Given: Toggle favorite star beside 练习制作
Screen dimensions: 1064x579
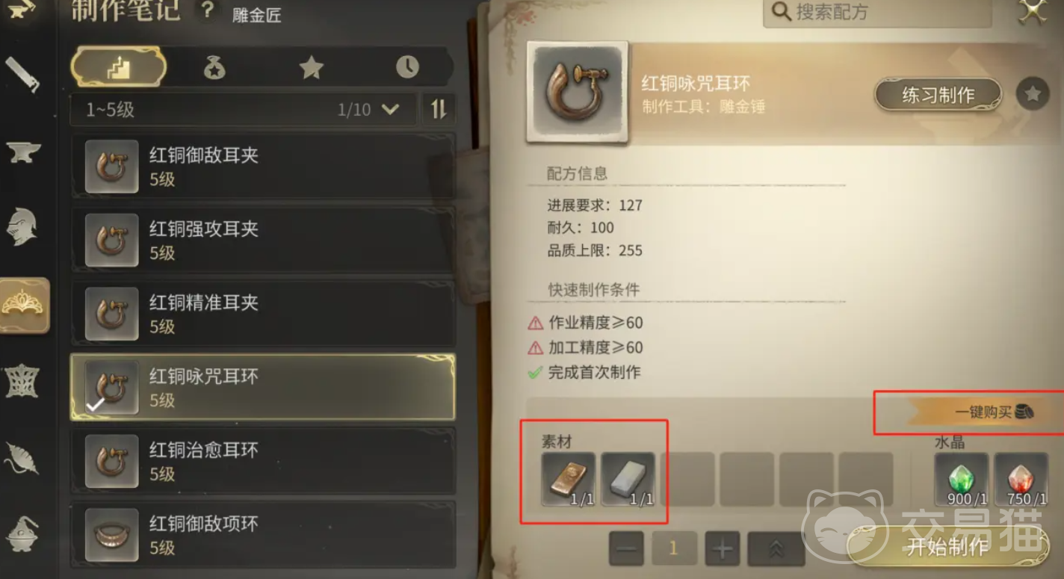Looking at the screenshot, I should pyautogui.click(x=1033, y=94).
